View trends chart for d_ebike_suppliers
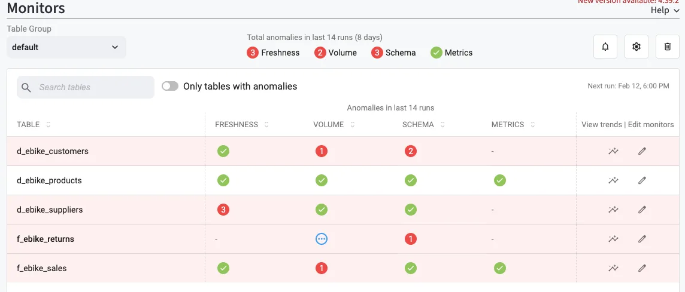The height and width of the screenshot is (292, 685). pos(613,210)
